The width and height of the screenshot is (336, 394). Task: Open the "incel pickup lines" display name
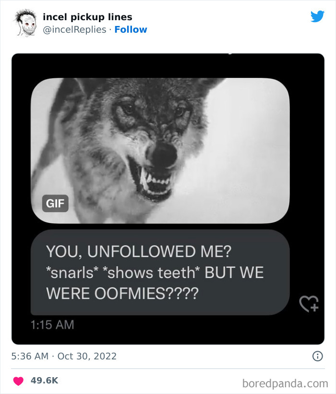pos(87,17)
